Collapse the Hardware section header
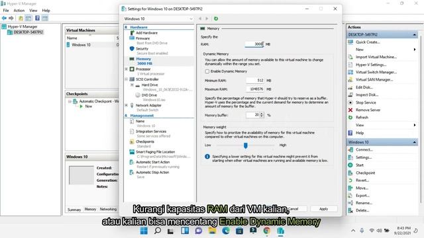Image resolution: width=424 pixels, height=238 pixels. (x=126, y=27)
